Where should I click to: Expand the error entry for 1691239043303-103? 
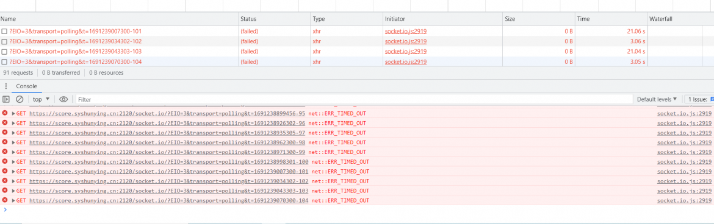coord(13,191)
